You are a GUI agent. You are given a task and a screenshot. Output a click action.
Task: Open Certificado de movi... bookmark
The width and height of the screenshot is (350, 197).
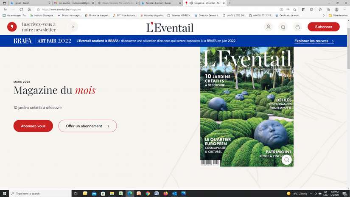[288, 15]
